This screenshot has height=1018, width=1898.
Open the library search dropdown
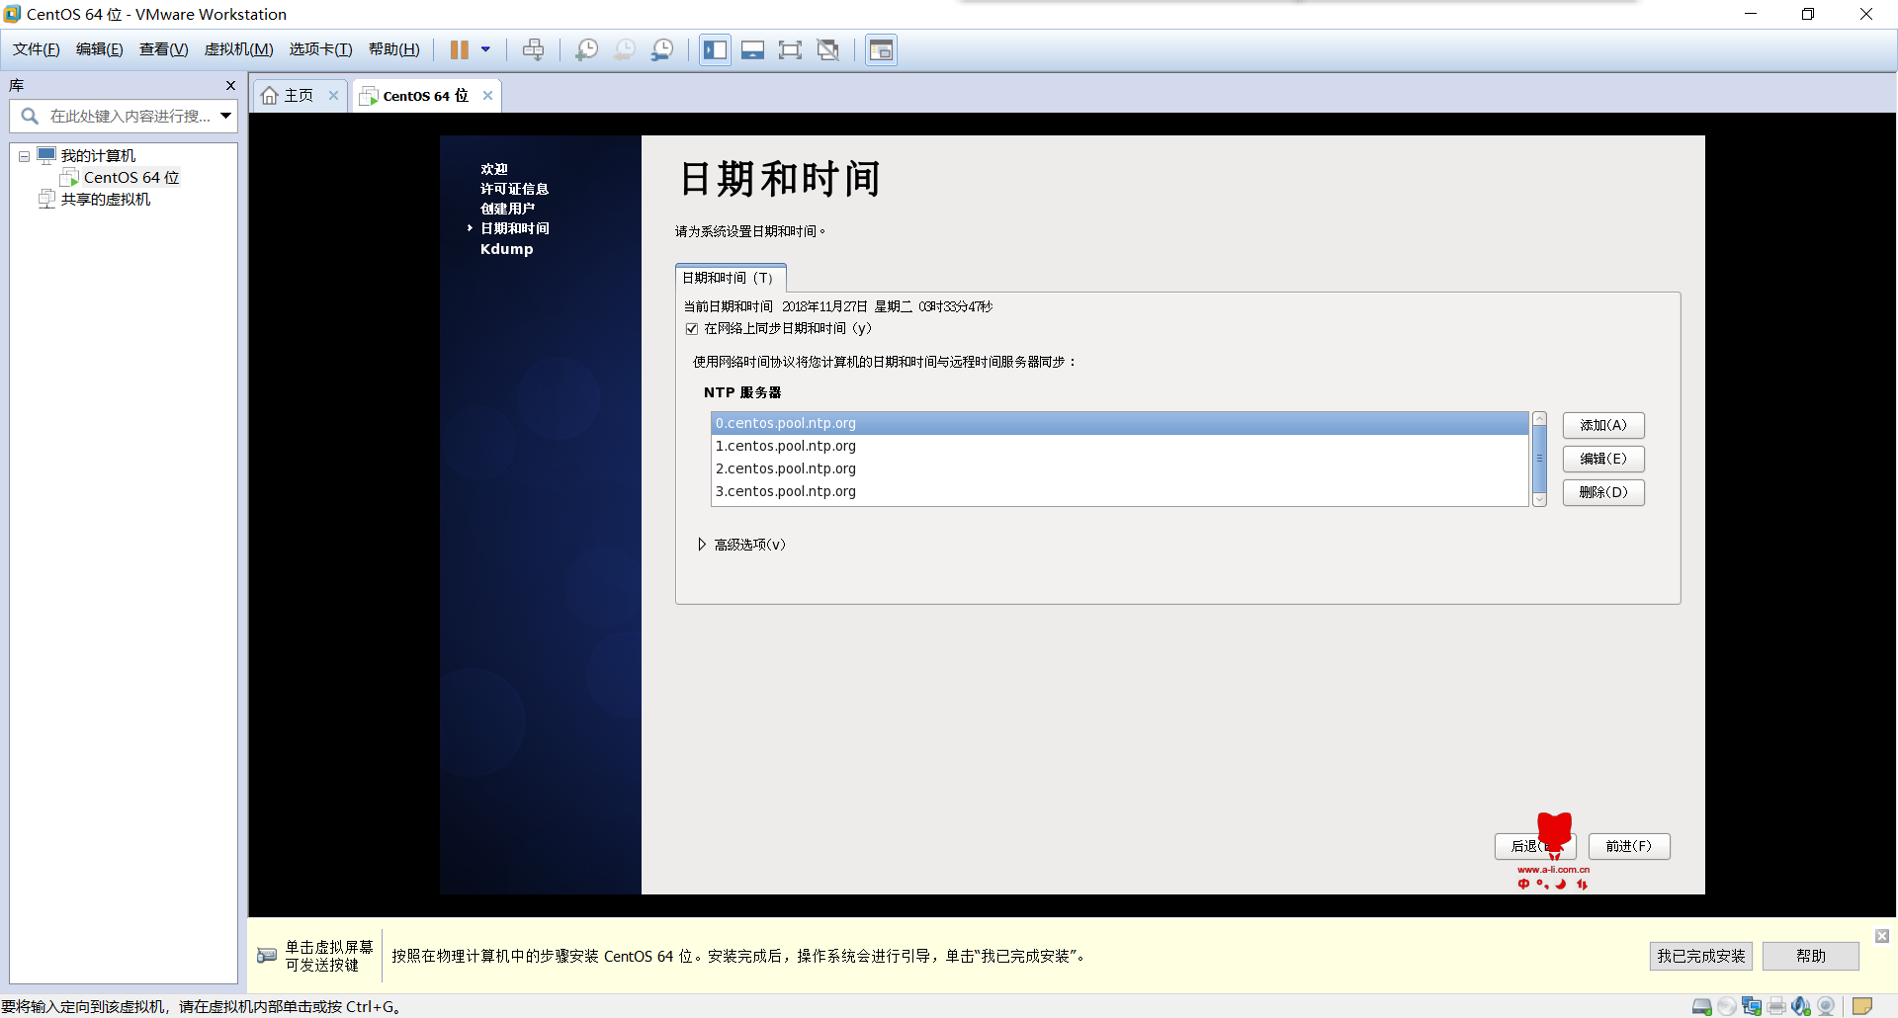[x=226, y=116]
